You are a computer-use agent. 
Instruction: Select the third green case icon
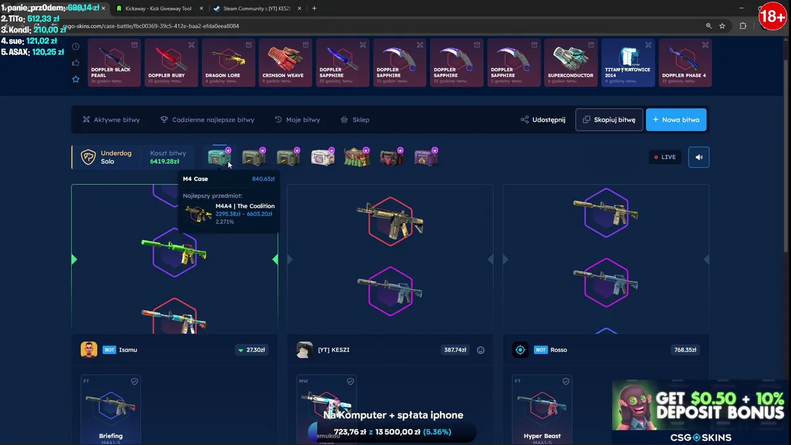tap(289, 157)
